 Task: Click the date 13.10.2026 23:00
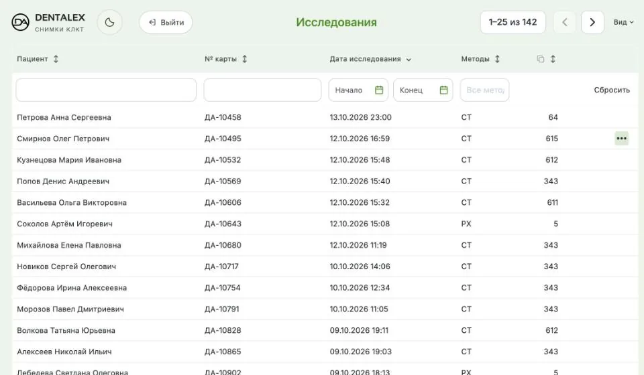(360, 117)
